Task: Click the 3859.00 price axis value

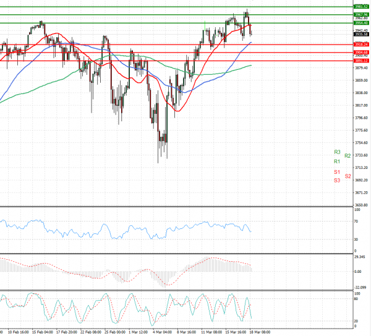Action: point(361,80)
